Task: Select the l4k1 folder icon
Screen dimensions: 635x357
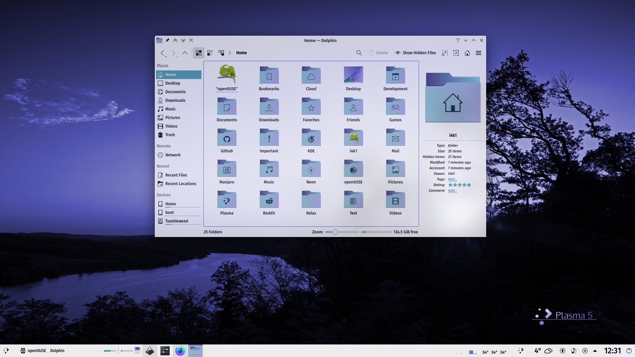Action: click(353, 138)
